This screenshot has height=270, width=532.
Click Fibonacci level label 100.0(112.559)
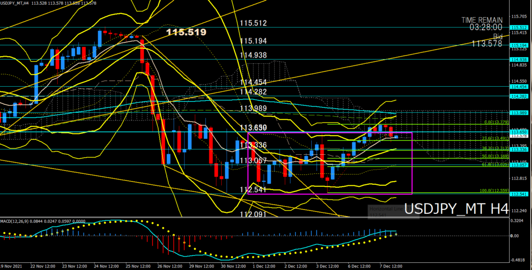(x=495, y=191)
